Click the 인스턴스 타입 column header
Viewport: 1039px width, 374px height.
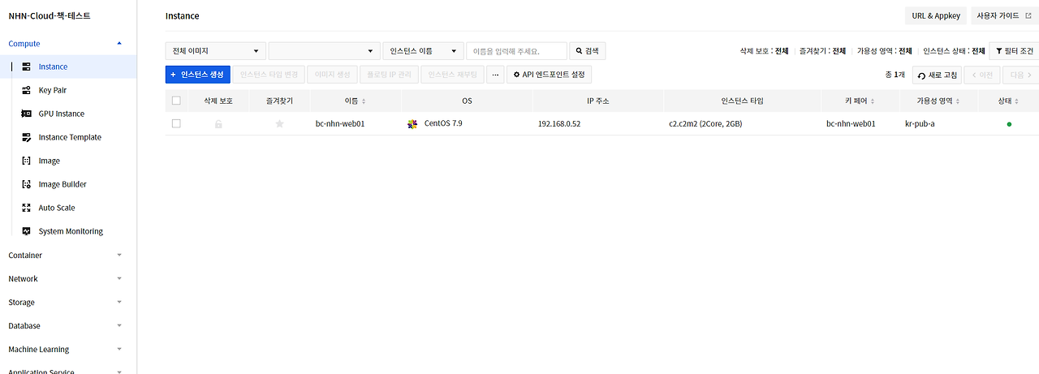click(x=742, y=101)
